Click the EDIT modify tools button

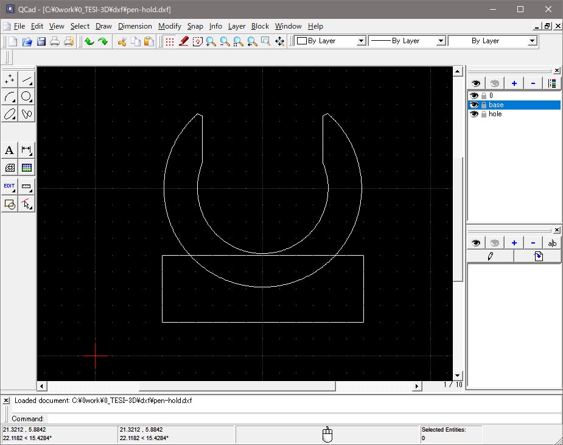10,186
